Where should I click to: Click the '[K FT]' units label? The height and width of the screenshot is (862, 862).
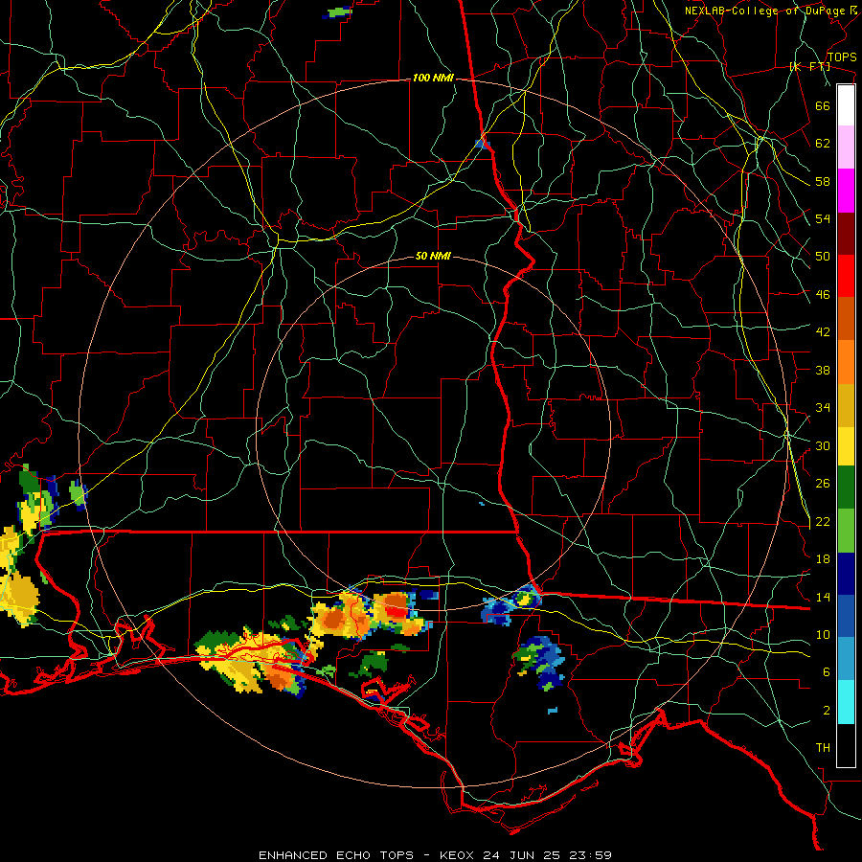pyautogui.click(x=809, y=66)
